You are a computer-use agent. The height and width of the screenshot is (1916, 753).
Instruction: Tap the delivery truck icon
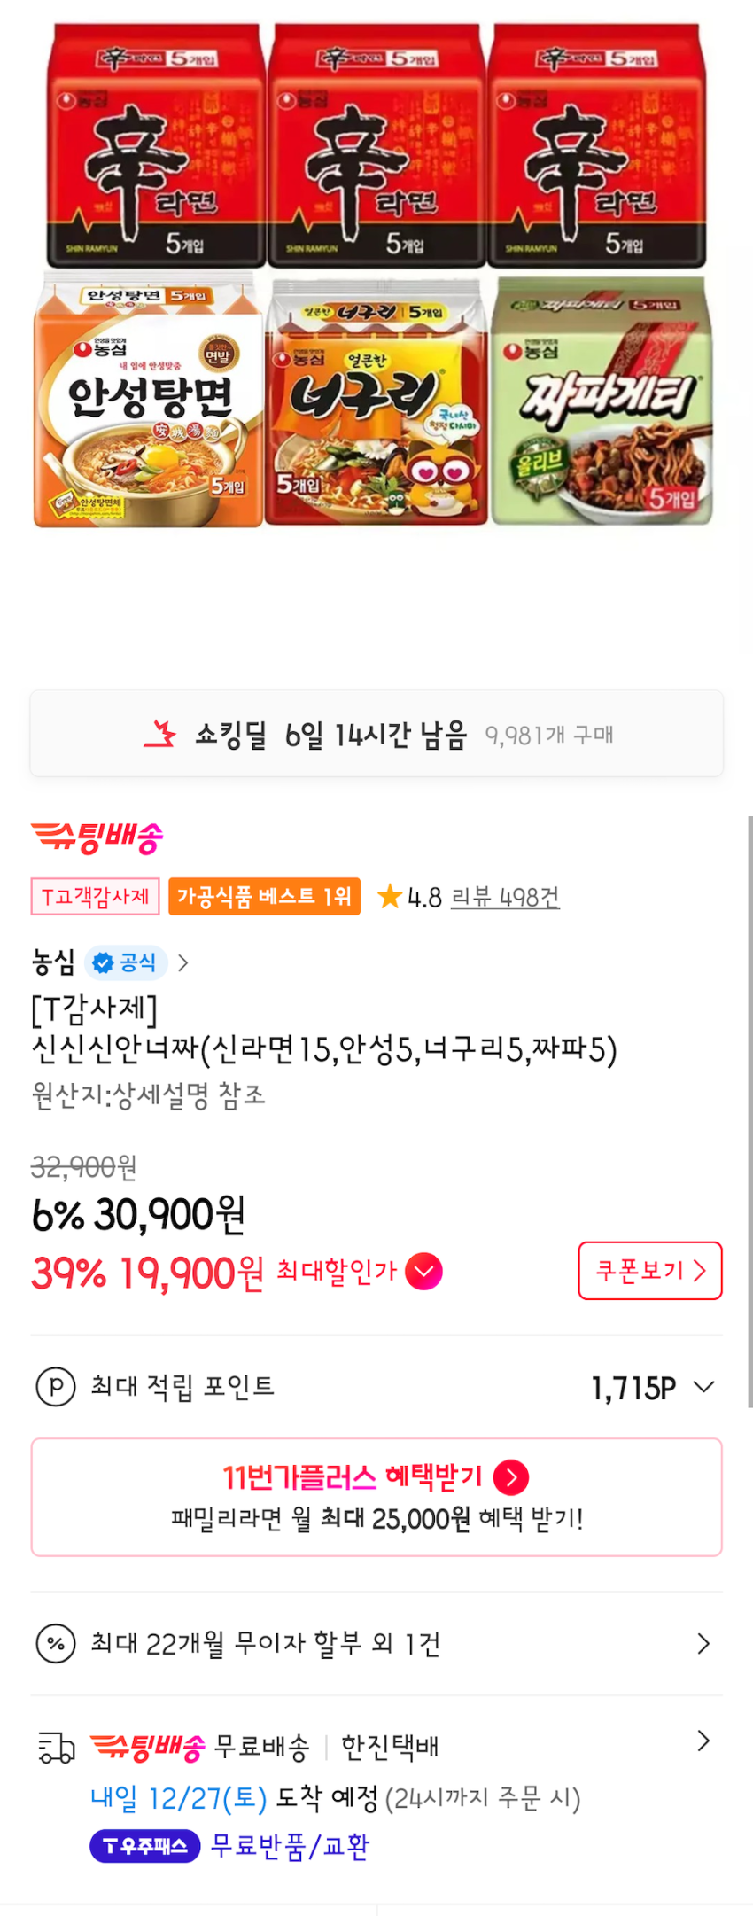[56, 1748]
